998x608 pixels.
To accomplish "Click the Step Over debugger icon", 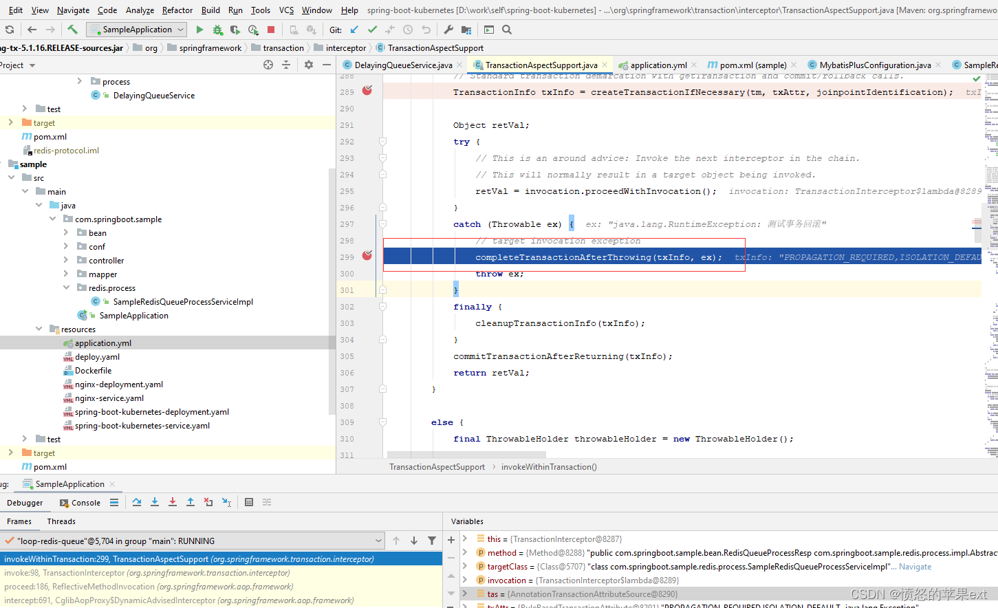I will coord(137,502).
